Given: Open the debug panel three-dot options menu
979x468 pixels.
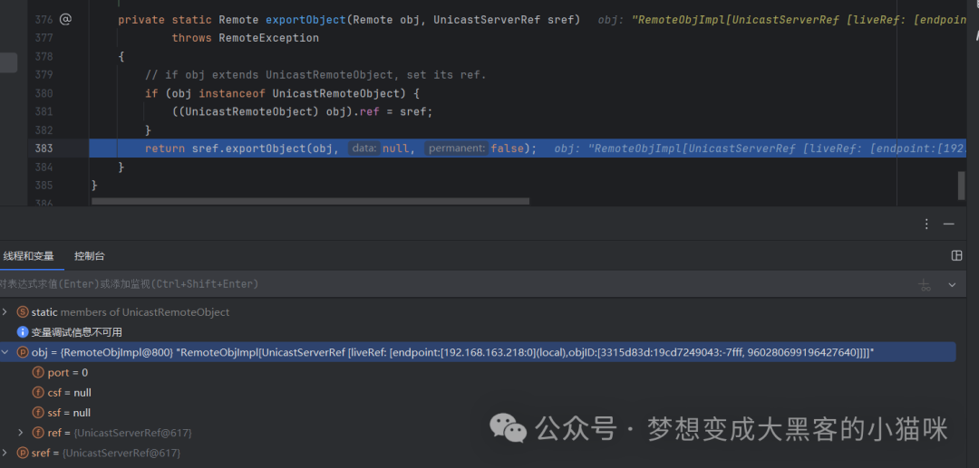Looking at the screenshot, I should click(x=926, y=224).
